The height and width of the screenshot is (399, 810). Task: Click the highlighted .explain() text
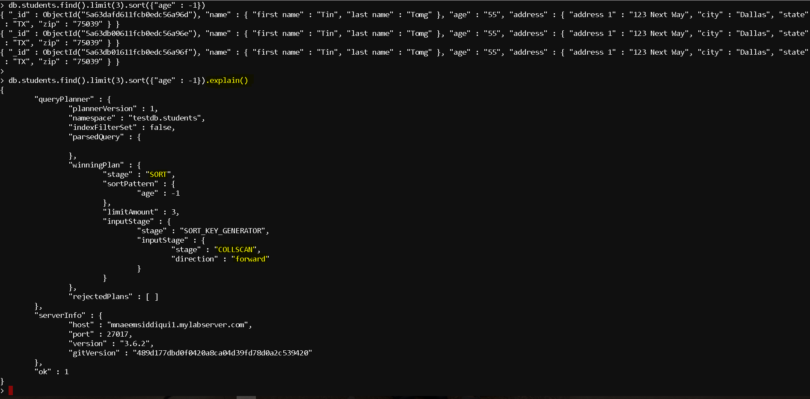227,80
